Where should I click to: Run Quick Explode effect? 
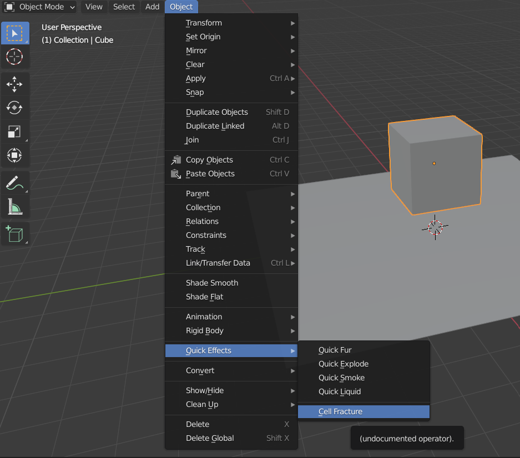tap(364, 364)
